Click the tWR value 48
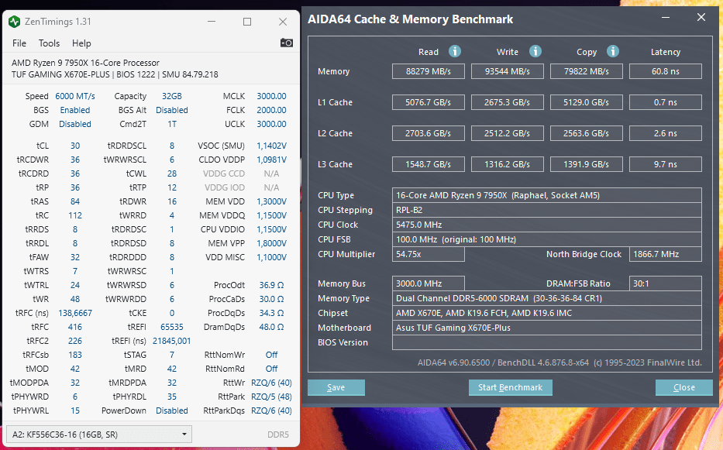The width and height of the screenshot is (723, 450). [75, 299]
